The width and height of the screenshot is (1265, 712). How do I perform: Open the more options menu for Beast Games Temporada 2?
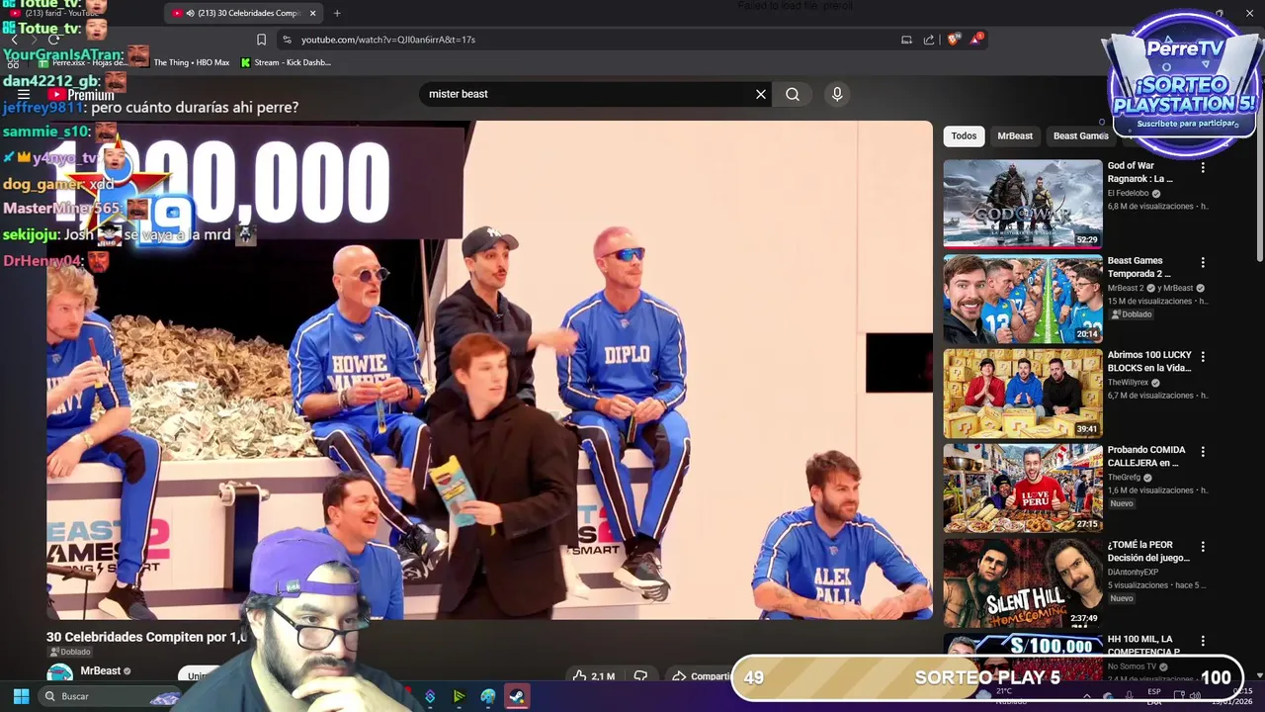coord(1203,263)
